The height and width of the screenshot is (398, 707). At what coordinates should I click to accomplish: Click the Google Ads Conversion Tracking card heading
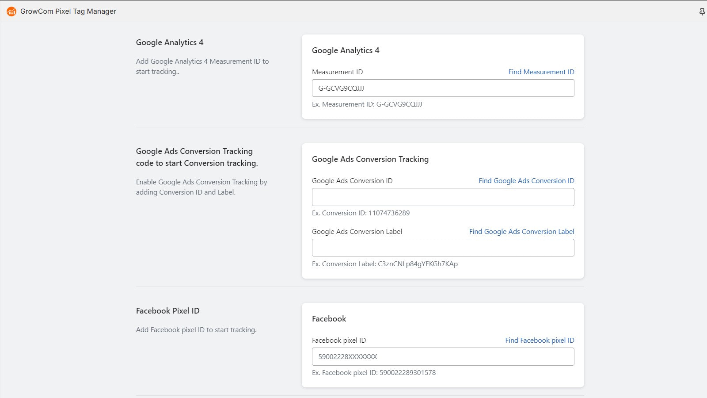click(370, 159)
